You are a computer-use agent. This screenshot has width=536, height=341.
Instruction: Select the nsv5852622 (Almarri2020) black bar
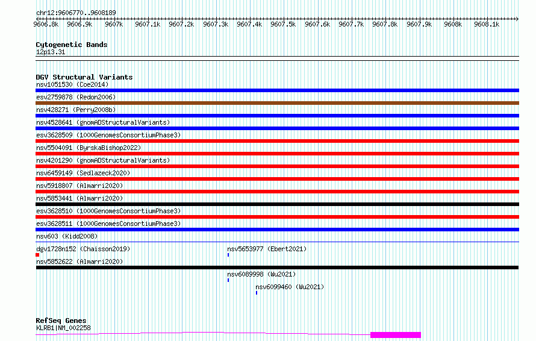[277, 267]
